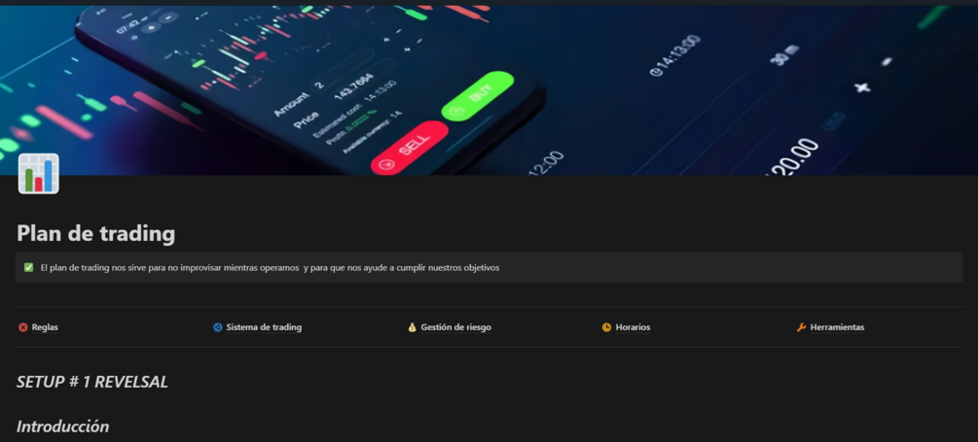Click the Introducción heading
This screenshot has height=442, width=978.
pos(62,426)
